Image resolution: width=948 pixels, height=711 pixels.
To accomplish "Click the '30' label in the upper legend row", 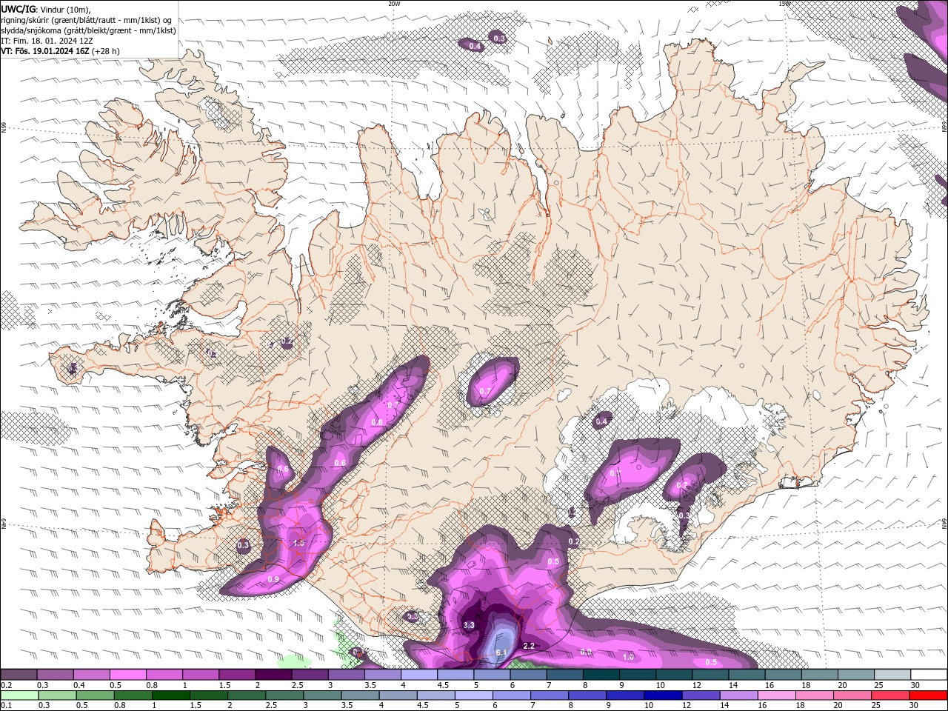I will (915, 685).
